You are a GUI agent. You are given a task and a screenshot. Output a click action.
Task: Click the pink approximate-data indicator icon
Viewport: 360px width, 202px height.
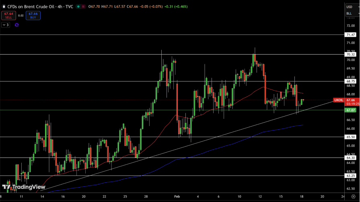[83, 7]
